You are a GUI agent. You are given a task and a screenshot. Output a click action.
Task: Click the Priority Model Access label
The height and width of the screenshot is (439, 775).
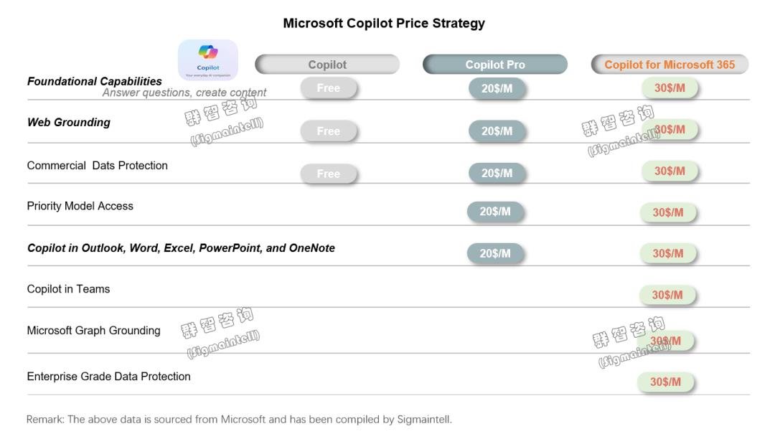pos(80,206)
